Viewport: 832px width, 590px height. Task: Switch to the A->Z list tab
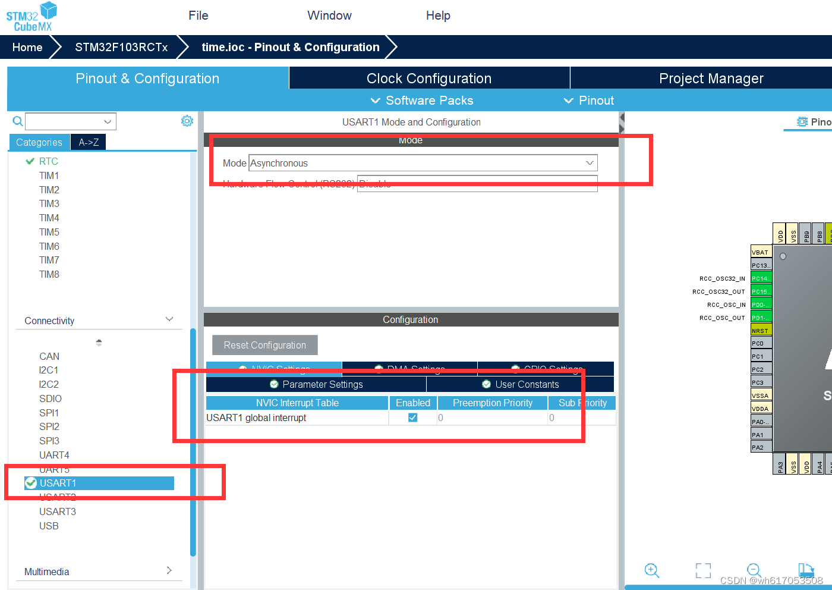[89, 142]
